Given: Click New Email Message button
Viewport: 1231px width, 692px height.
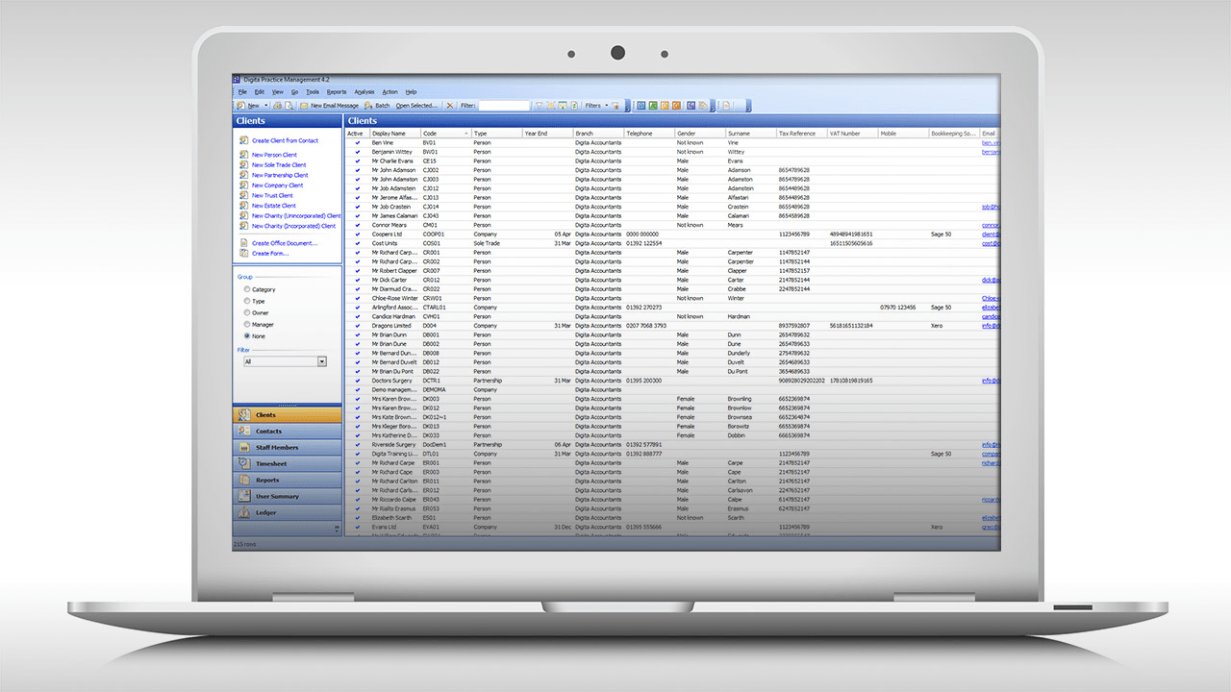Looking at the screenshot, I should (x=329, y=106).
